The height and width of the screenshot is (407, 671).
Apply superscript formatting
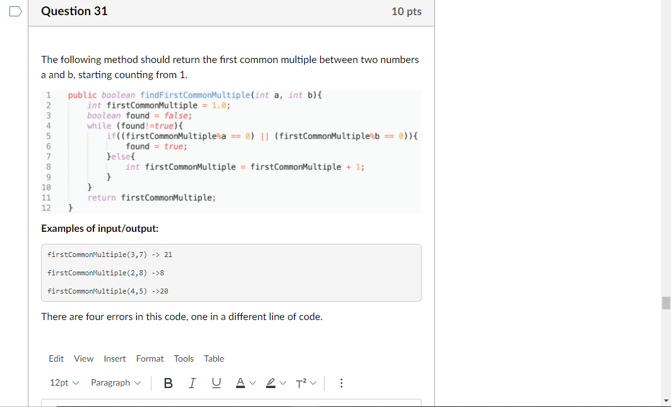(301, 383)
